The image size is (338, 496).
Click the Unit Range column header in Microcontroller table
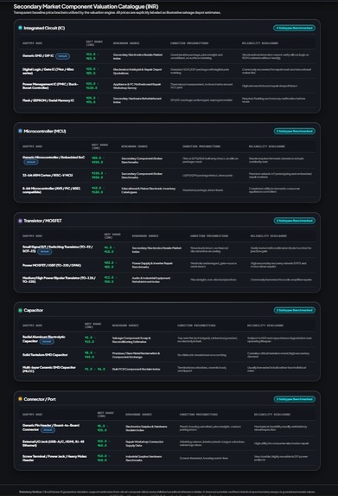[x=99, y=146]
